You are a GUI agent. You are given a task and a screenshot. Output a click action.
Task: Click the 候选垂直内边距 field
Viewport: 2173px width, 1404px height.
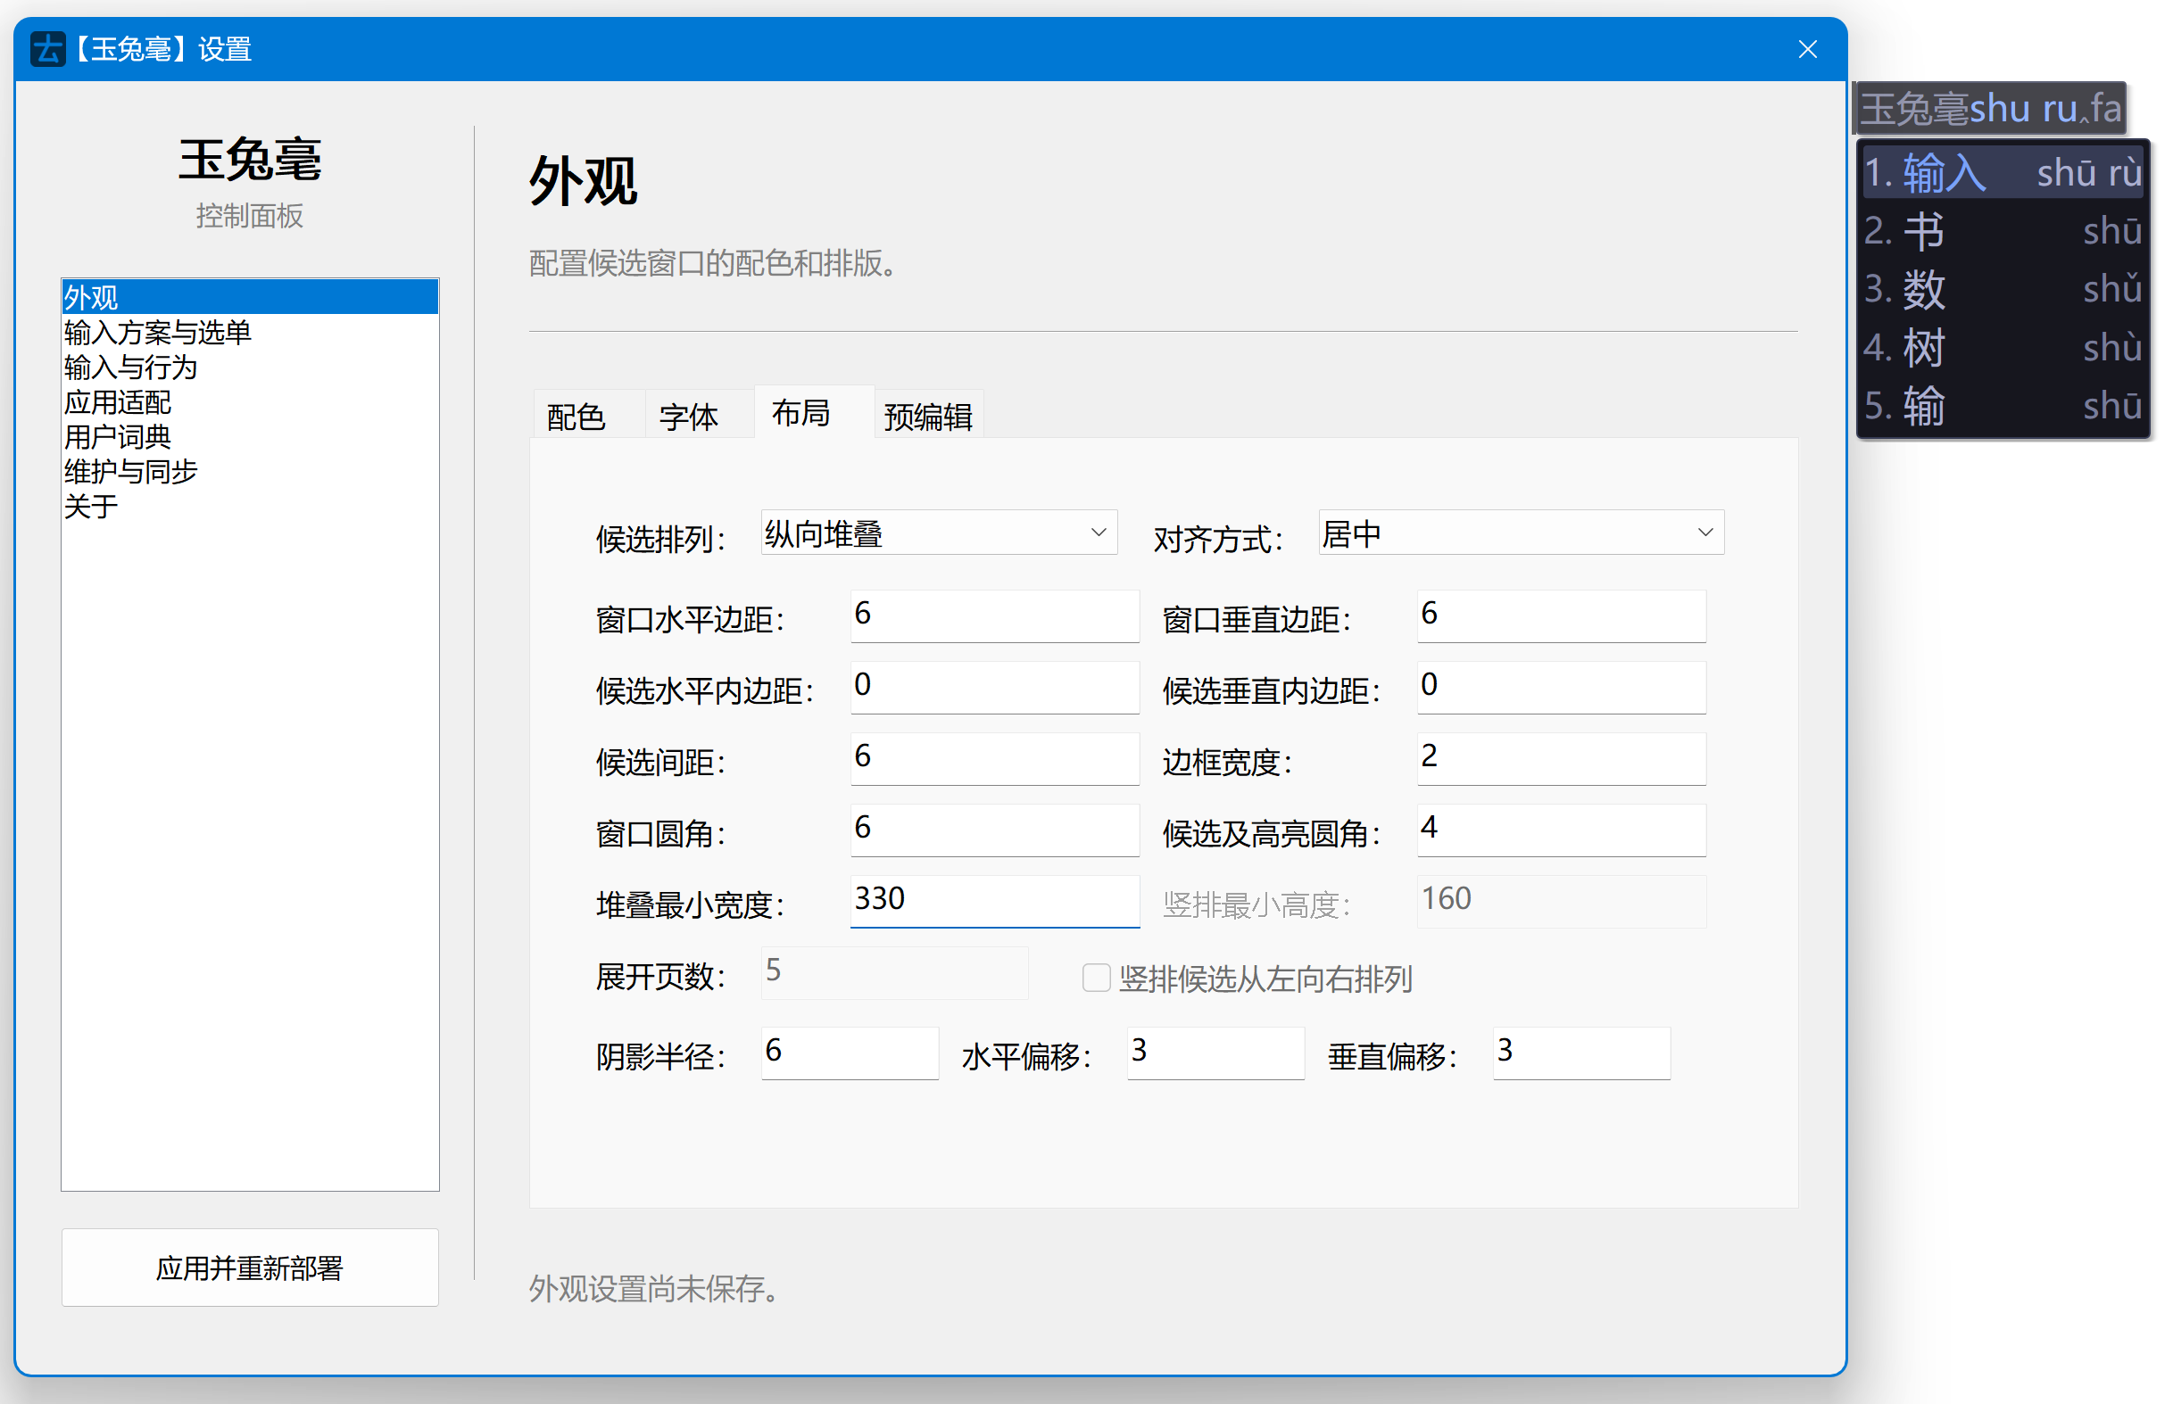(x=1560, y=687)
